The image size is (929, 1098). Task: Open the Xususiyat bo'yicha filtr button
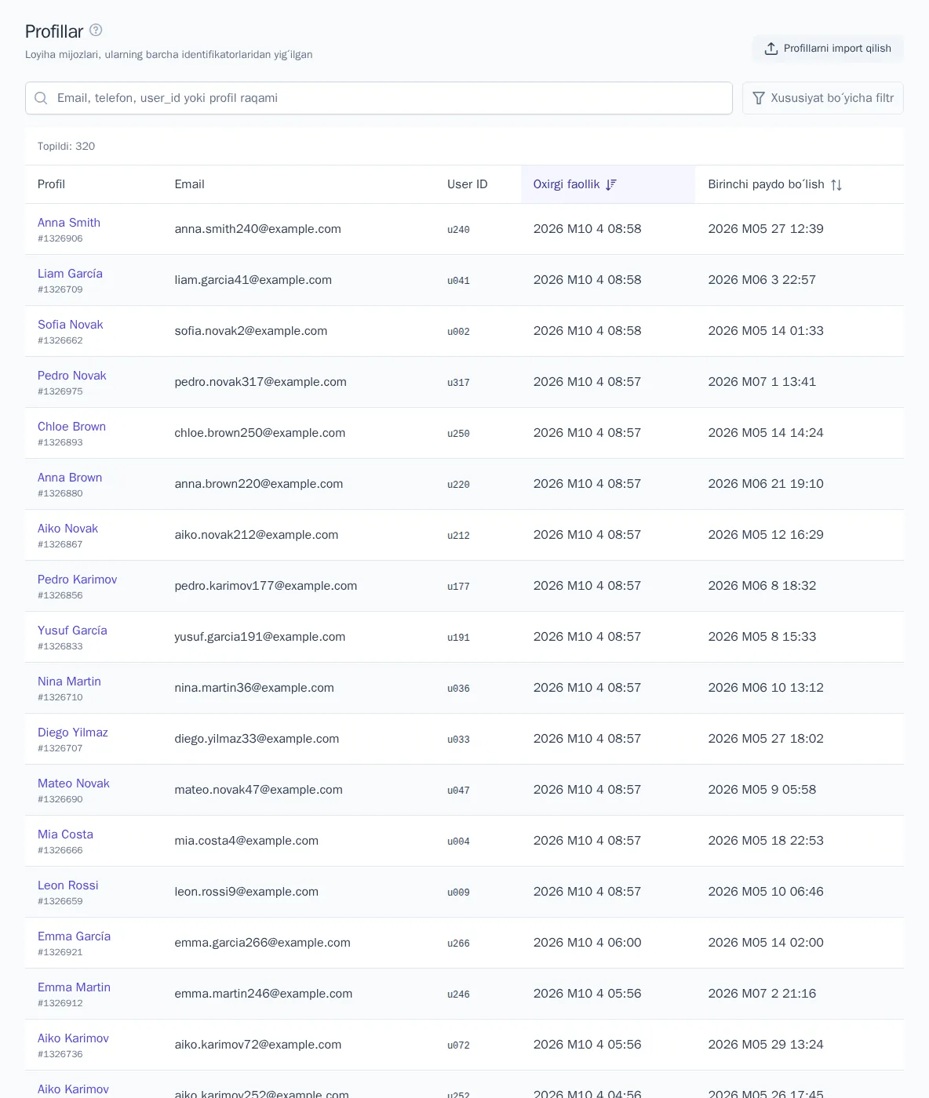point(823,98)
